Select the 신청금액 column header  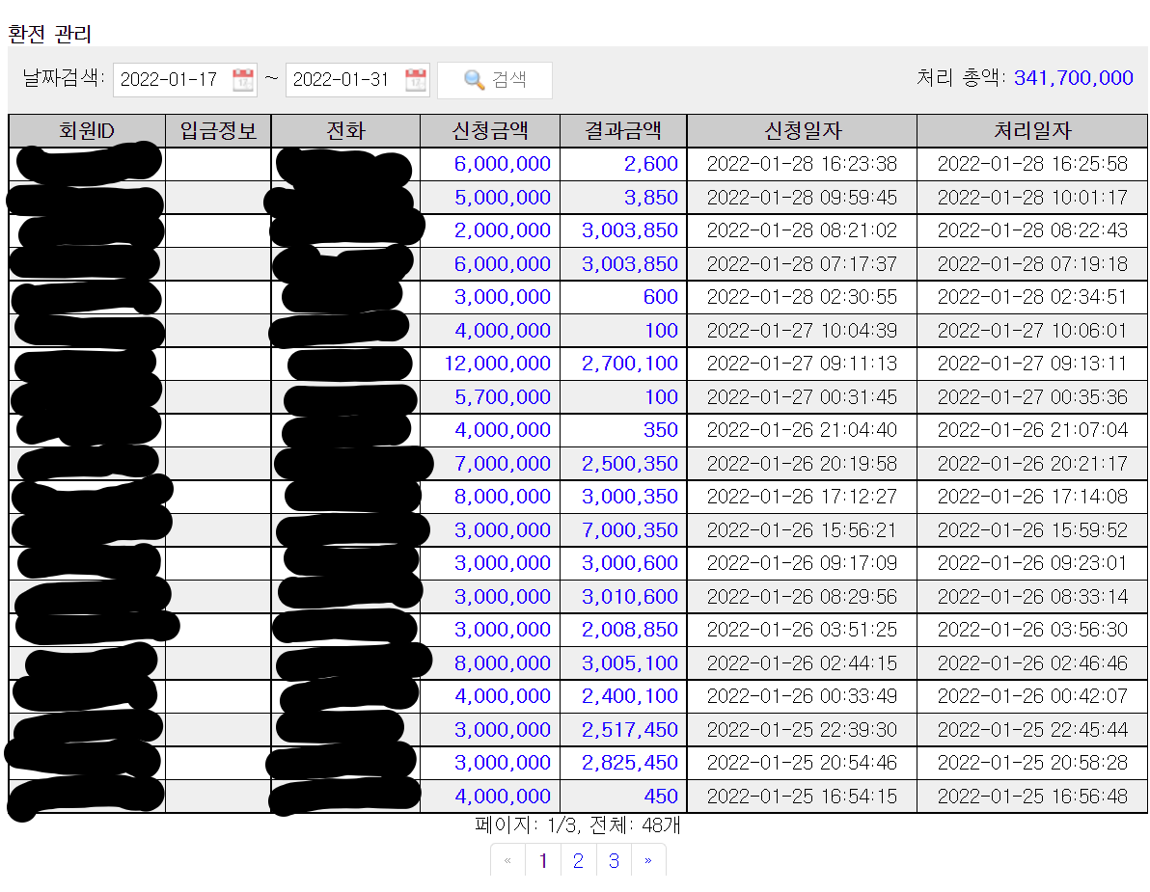click(x=490, y=131)
